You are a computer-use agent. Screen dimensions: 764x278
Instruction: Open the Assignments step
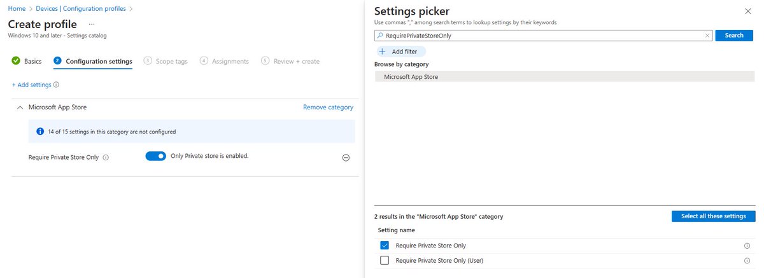(224, 61)
